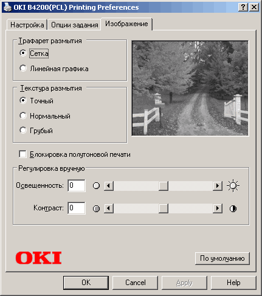The height and width of the screenshot is (296, 262).
Task: Click the right arrow on the Освещенность slider
Action: pos(218,185)
